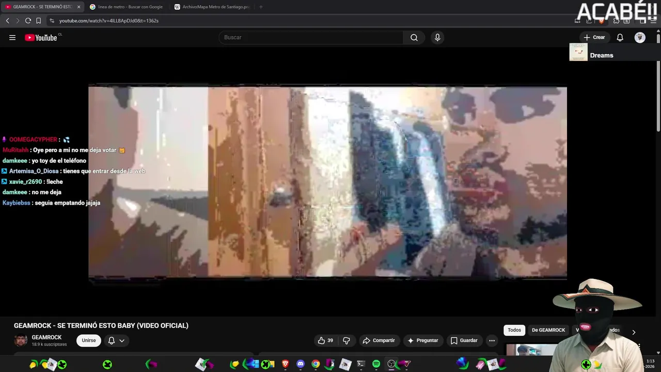Open new browser tab with plus
The height and width of the screenshot is (372, 661).
(261, 7)
